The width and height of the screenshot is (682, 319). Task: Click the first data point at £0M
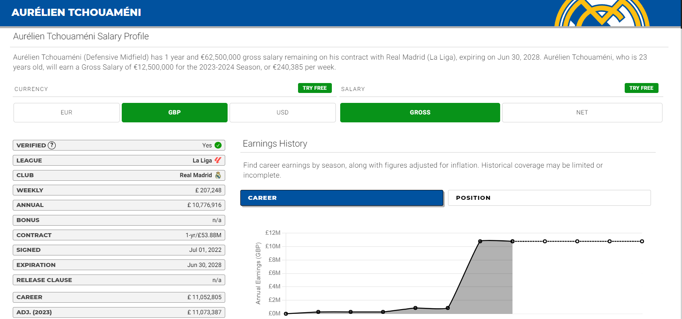pyautogui.click(x=286, y=314)
